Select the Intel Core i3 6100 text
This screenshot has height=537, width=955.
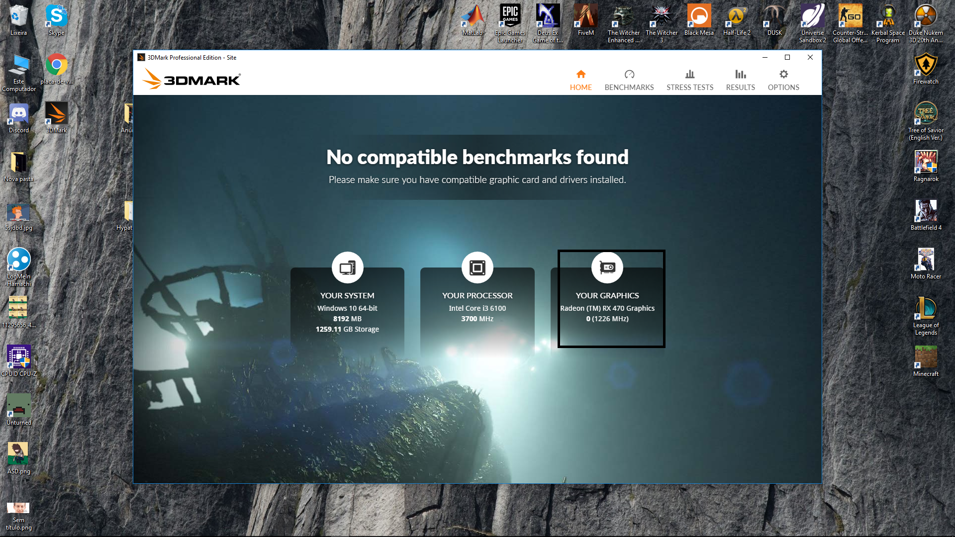477,308
